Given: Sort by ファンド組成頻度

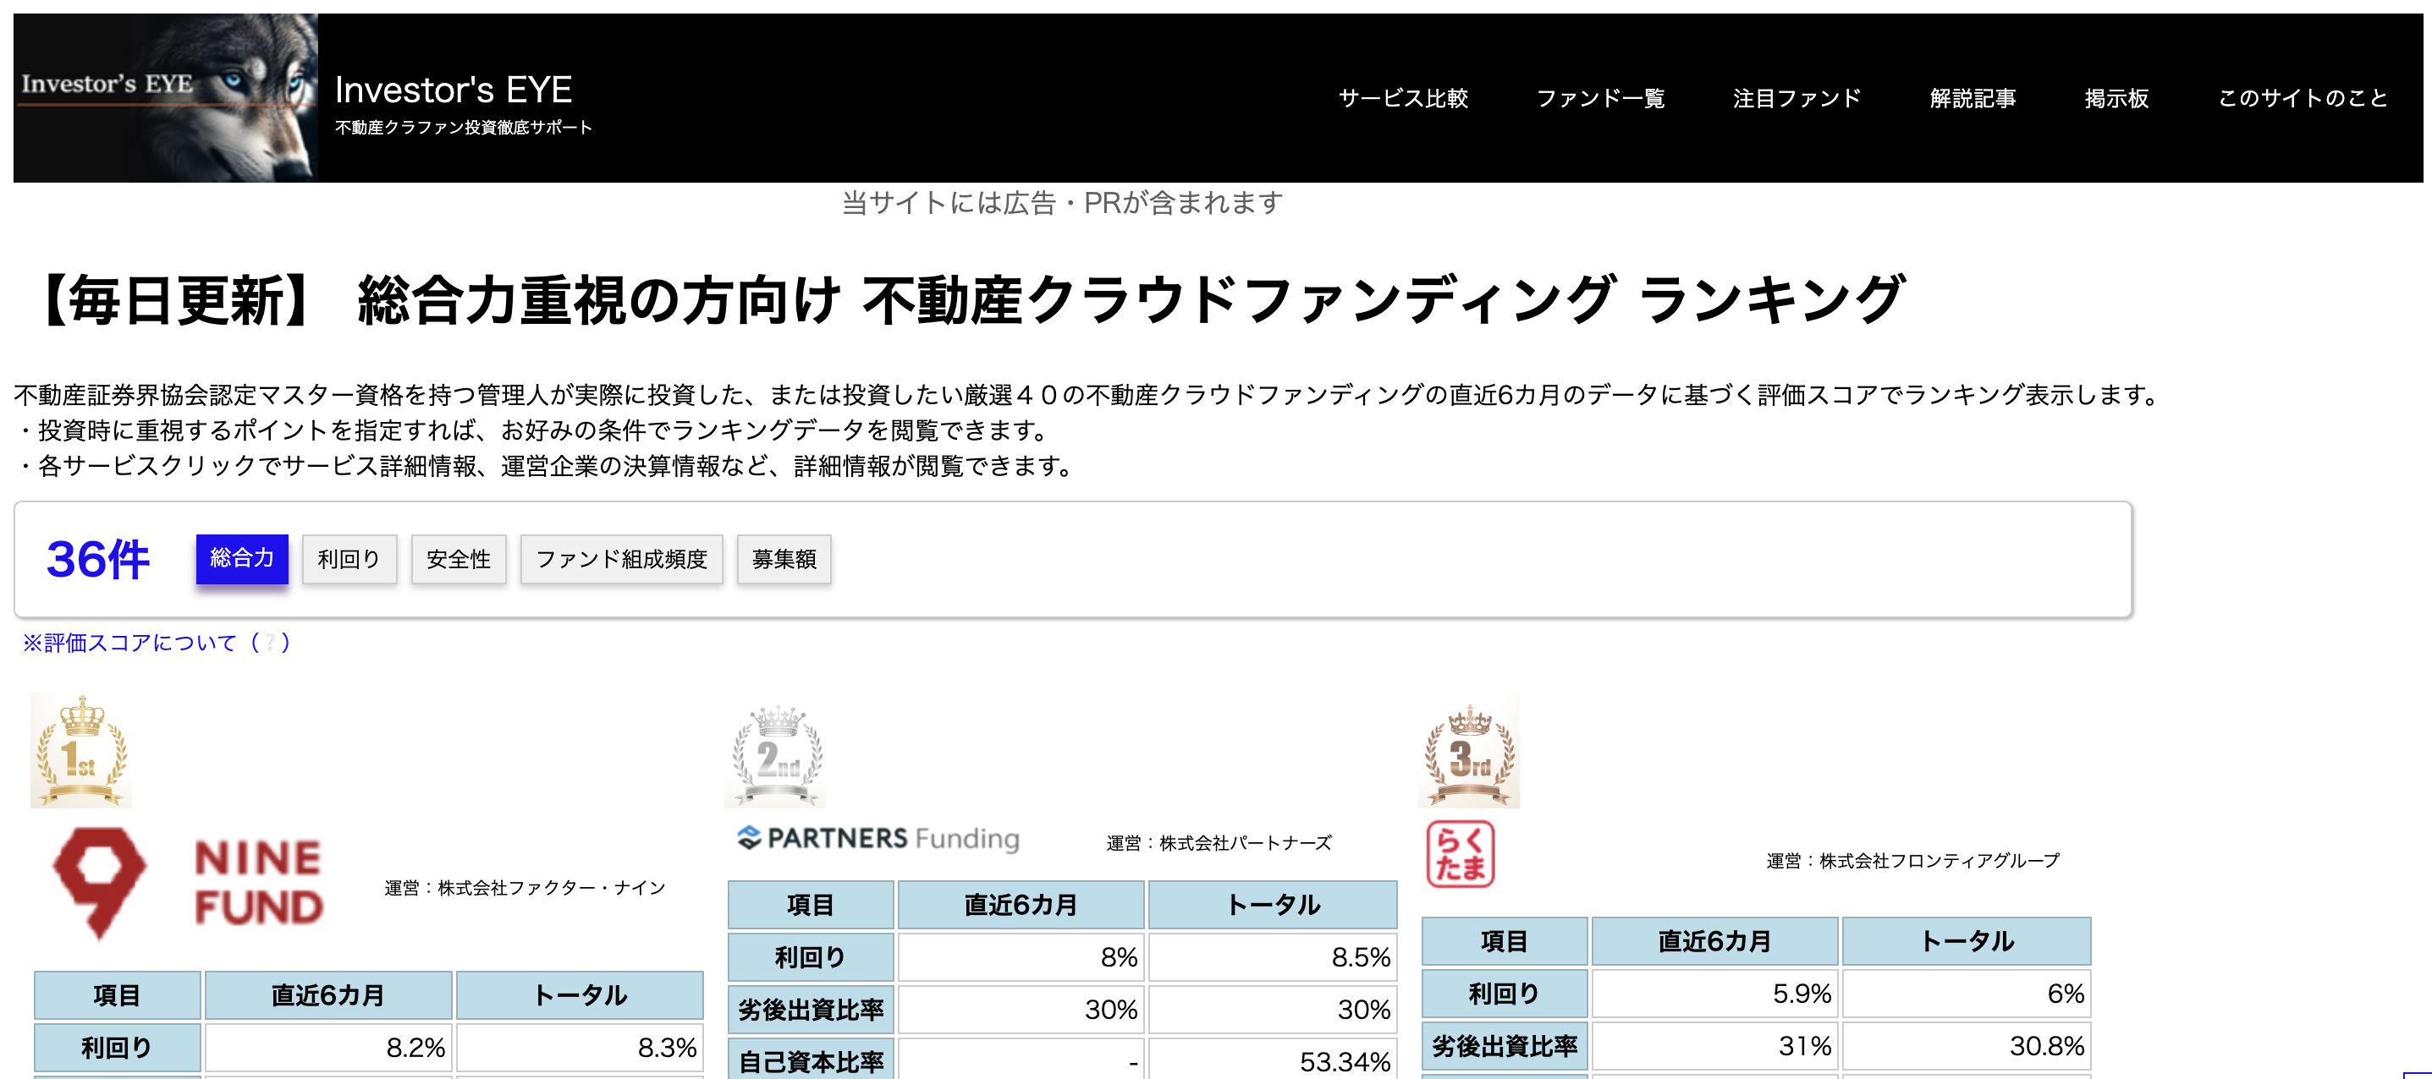Looking at the screenshot, I should 621,559.
